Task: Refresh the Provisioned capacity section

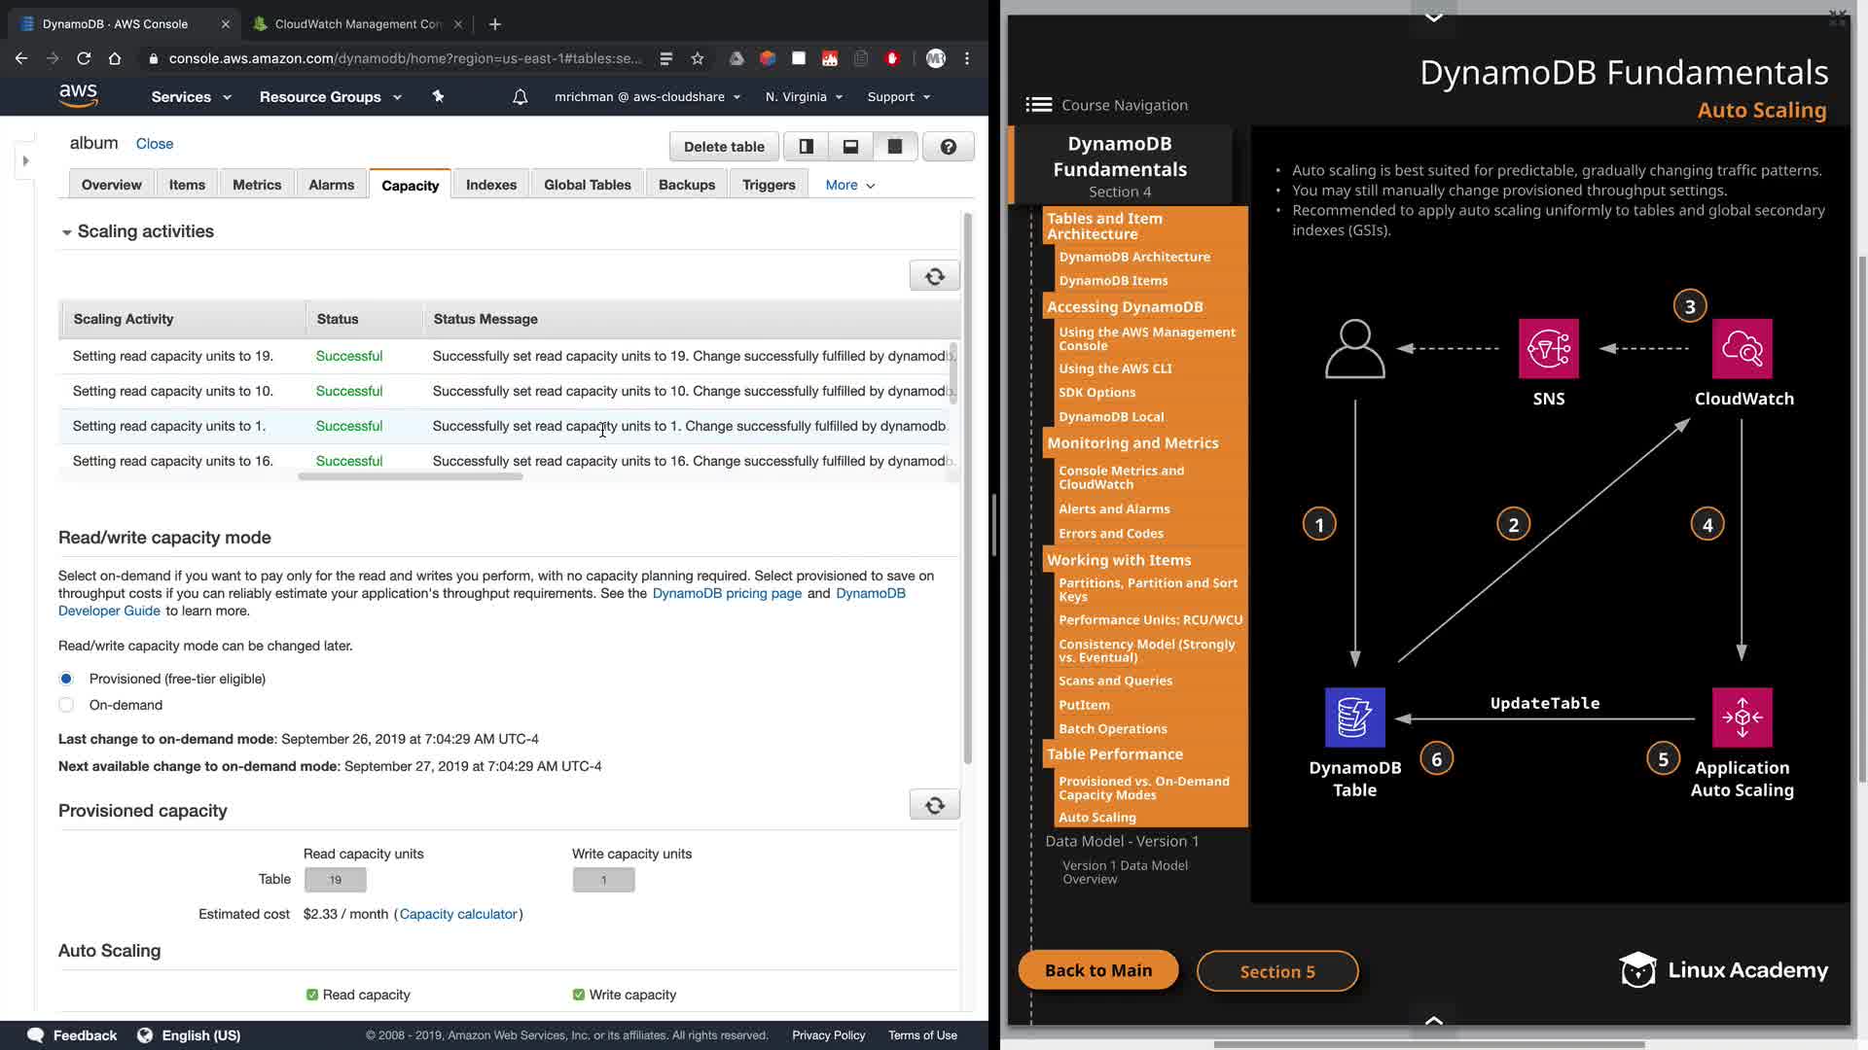Action: (934, 805)
